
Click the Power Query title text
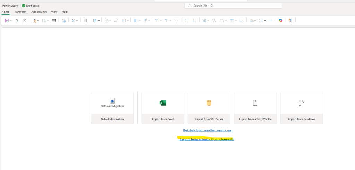10,6
